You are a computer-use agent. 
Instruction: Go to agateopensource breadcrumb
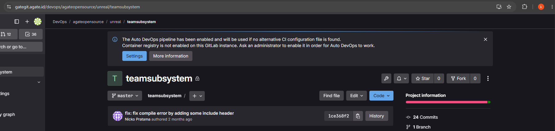(88, 22)
